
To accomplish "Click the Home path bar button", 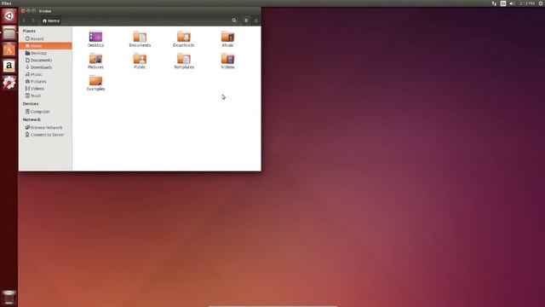I will point(51,20).
